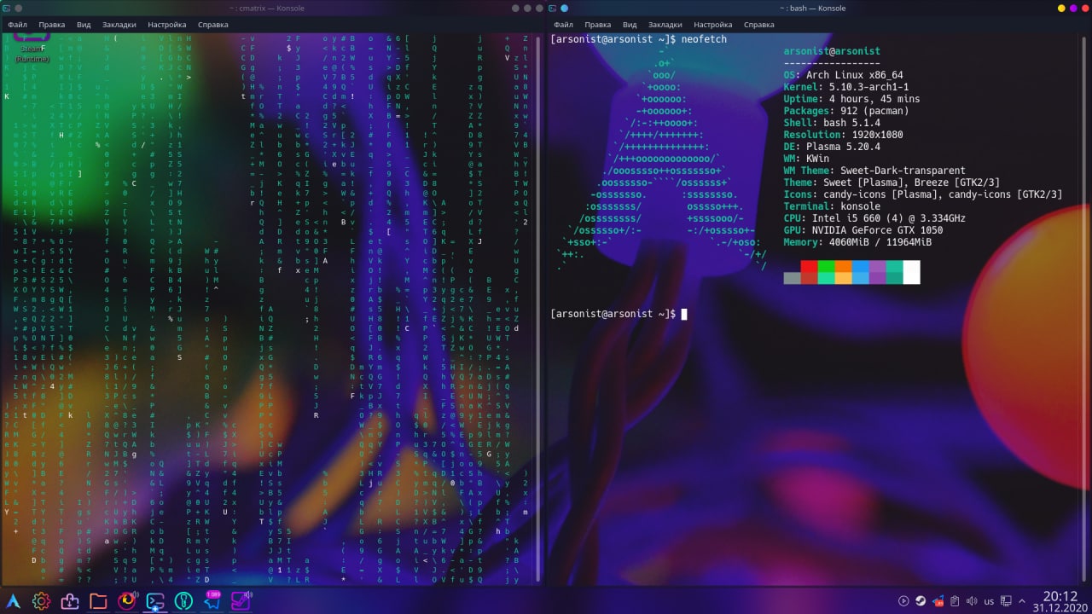
Task: Open the Arch application launcher
Action: tap(13, 601)
